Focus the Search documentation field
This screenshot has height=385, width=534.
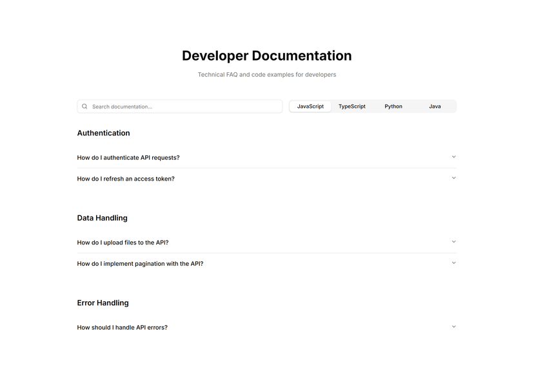pos(180,106)
